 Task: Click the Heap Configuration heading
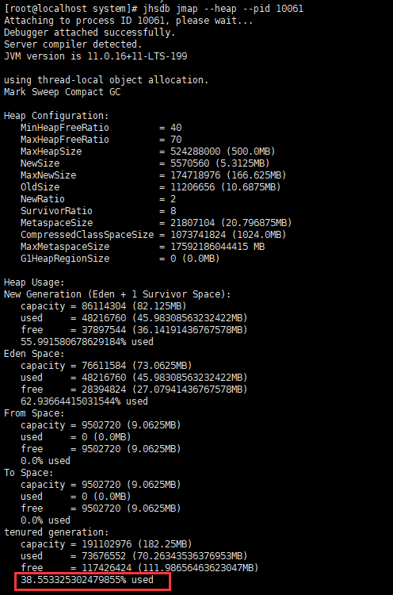point(56,116)
